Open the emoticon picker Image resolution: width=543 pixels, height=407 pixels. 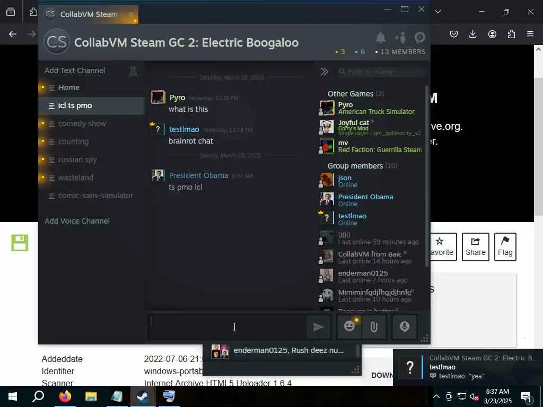[349, 326]
